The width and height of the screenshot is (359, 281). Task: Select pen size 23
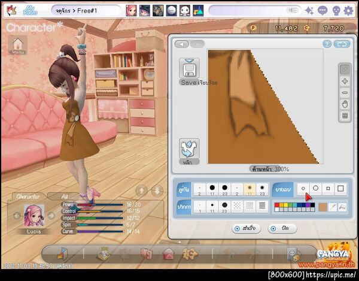(224, 207)
